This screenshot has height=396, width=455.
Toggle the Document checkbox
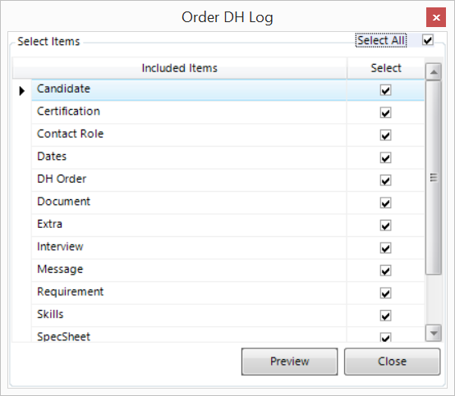[385, 203]
